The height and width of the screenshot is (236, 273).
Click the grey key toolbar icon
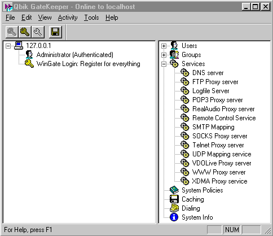(12, 32)
